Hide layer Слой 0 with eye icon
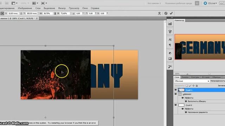225x126 pixels. 176,105
